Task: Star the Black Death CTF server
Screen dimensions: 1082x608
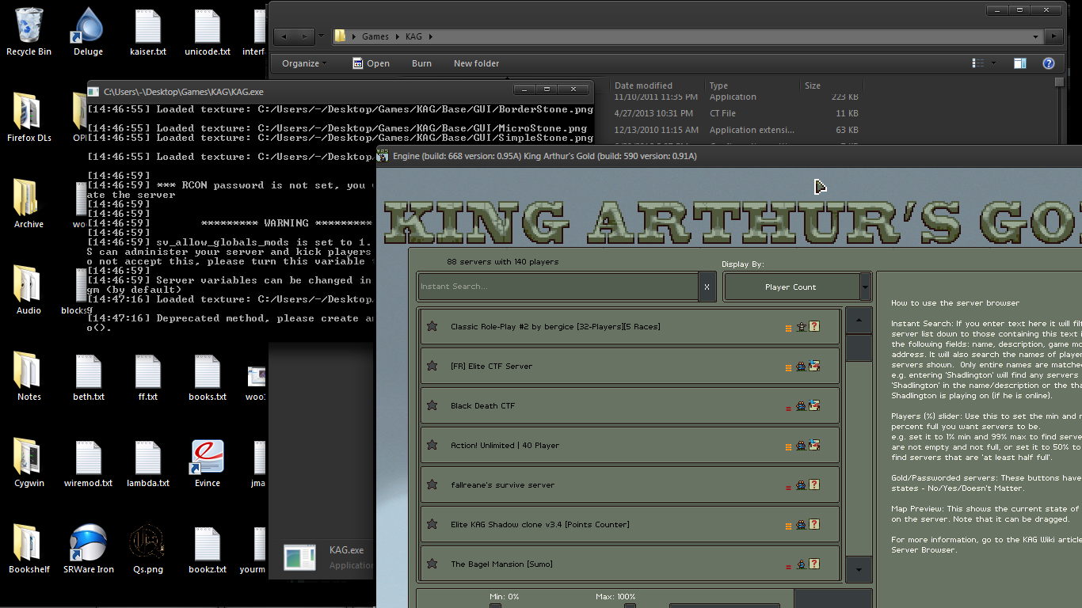Action: click(x=432, y=405)
